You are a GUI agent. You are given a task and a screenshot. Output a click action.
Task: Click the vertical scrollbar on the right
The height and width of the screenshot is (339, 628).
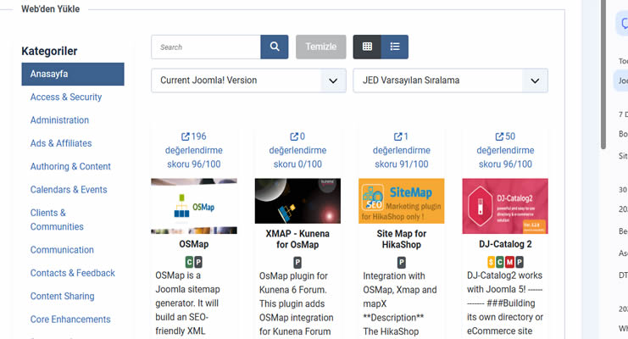(603, 74)
